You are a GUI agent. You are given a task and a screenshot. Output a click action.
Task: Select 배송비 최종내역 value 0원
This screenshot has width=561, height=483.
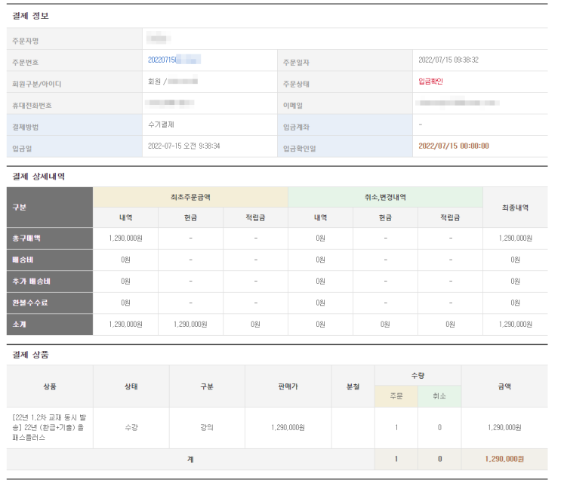515,260
